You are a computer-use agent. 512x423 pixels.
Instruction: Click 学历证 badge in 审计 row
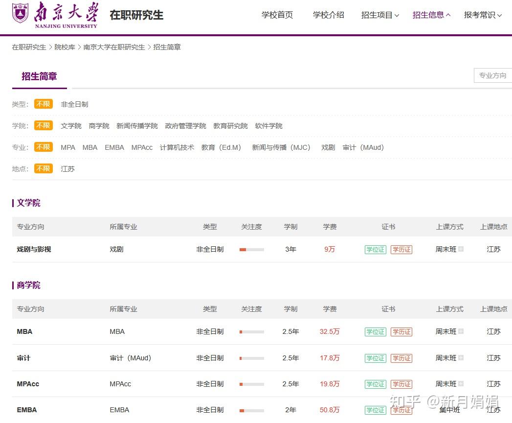401,358
